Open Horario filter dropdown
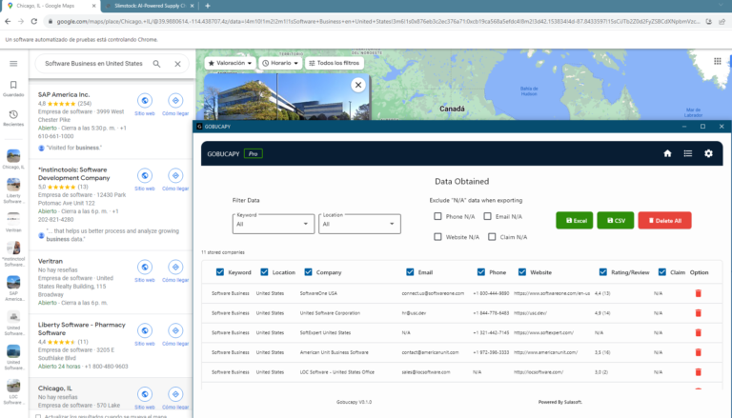 [280, 63]
